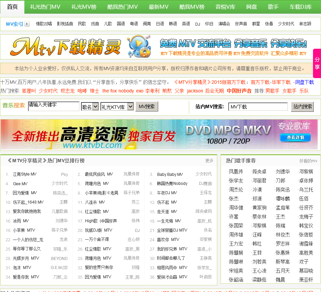Open the 最新MV menu

coord(158,7)
